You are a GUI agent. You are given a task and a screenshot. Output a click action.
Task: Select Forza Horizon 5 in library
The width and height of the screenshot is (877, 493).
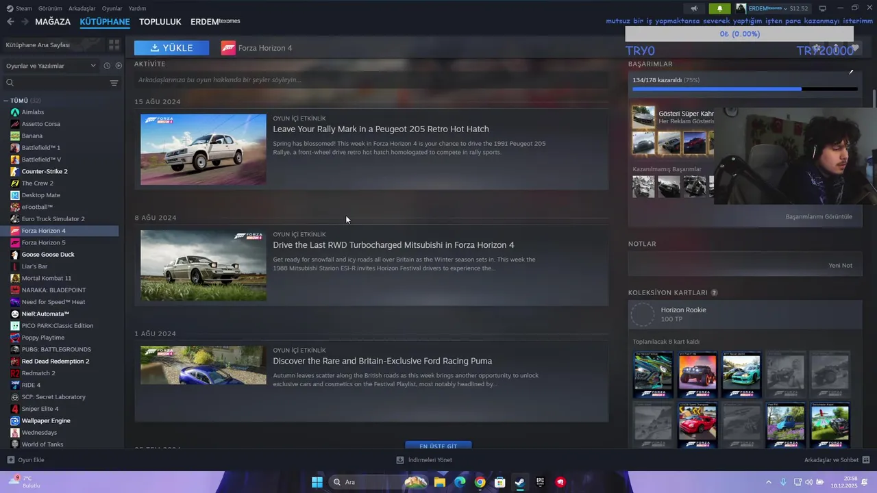click(43, 242)
